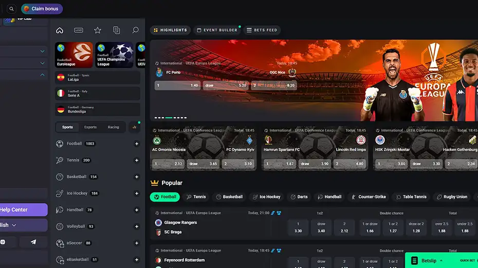
Task: Open the Telegram paper plane icon
Action: point(33,242)
